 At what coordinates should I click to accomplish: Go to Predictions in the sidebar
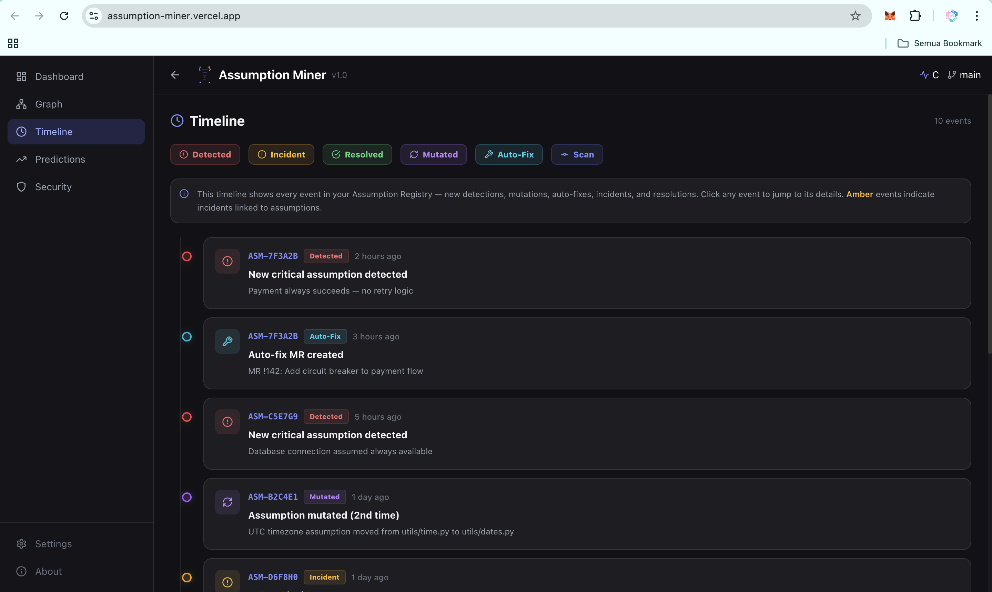coord(60,159)
